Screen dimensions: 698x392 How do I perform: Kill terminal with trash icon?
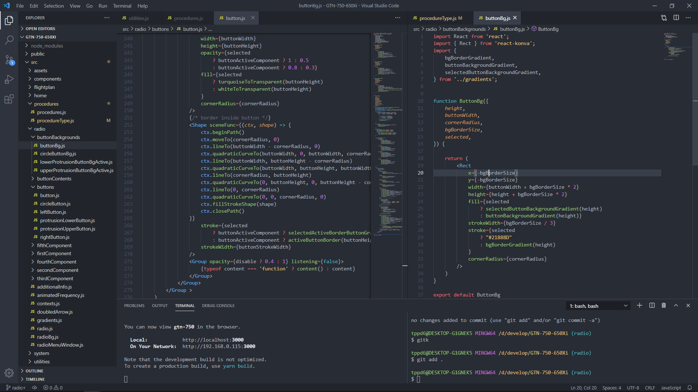click(x=664, y=306)
